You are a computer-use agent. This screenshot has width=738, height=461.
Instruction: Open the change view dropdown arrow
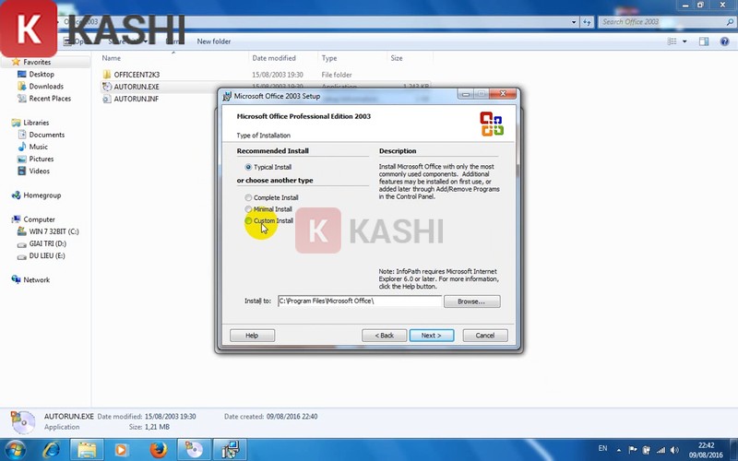684,41
